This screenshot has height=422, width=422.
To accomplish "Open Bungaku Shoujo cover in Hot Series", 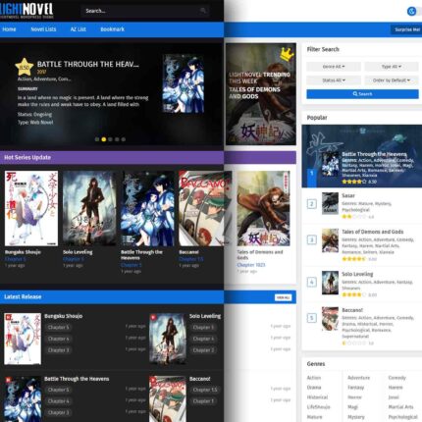I will click(x=31, y=208).
